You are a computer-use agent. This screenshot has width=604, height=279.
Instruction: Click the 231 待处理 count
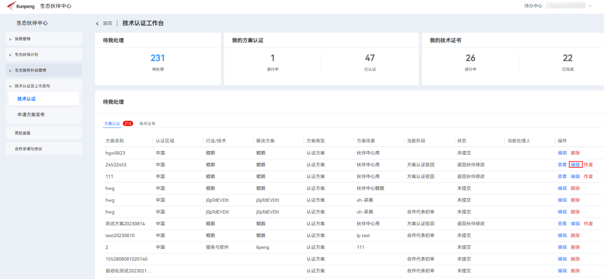point(158,58)
